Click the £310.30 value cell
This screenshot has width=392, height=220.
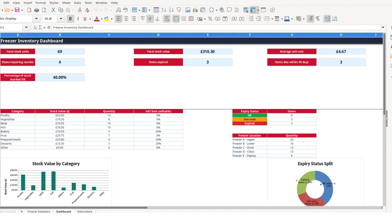click(x=208, y=51)
